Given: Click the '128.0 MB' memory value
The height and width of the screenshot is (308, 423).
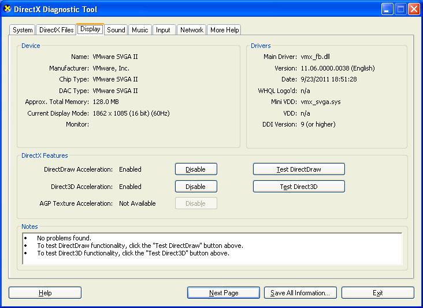Looking at the screenshot, I should coord(106,102).
